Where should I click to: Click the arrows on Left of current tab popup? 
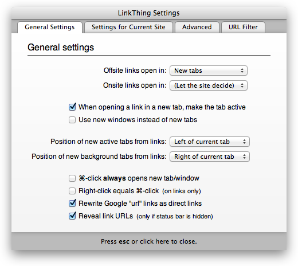point(244,142)
